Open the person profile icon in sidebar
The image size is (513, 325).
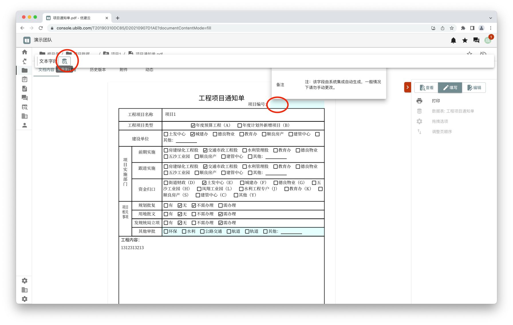coord(25,125)
